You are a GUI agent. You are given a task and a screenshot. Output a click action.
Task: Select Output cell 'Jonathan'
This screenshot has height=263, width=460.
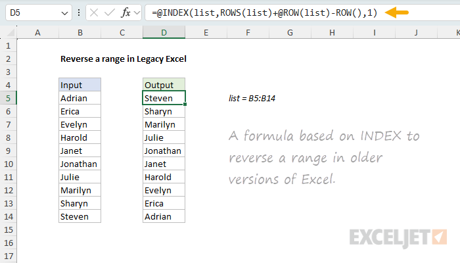pos(164,151)
